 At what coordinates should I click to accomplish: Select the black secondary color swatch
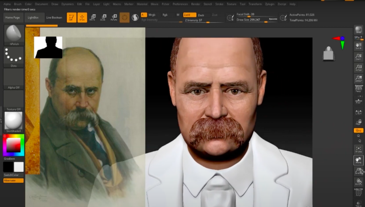tap(8, 167)
